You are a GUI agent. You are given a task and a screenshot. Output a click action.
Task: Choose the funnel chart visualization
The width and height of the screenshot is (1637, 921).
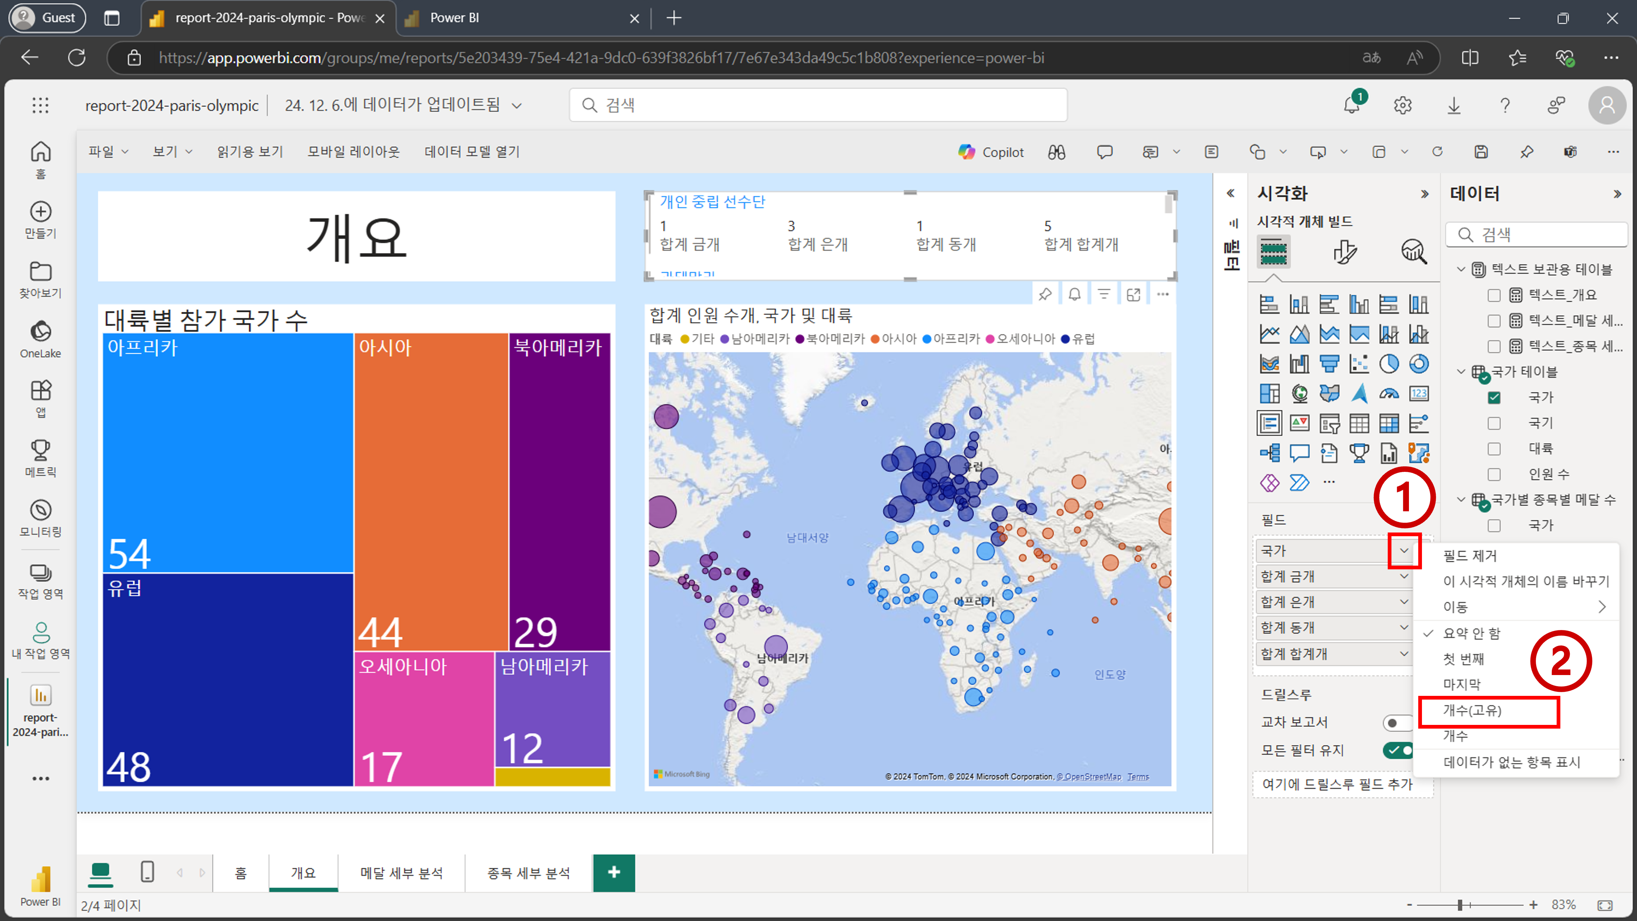[1329, 364]
